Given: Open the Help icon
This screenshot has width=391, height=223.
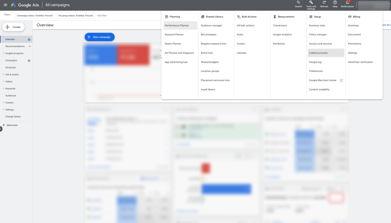Looking at the screenshot, I should [x=335, y=3].
